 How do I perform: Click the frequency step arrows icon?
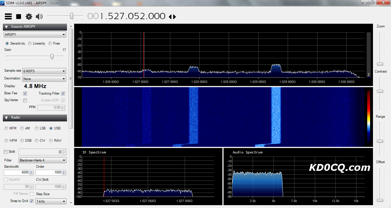tap(172, 17)
